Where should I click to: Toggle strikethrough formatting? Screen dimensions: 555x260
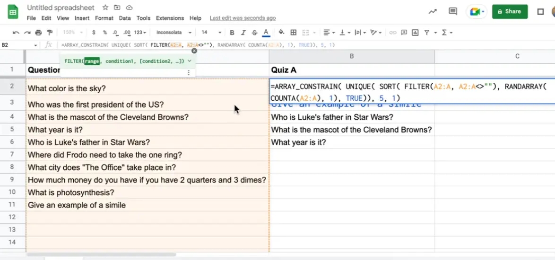[254, 33]
